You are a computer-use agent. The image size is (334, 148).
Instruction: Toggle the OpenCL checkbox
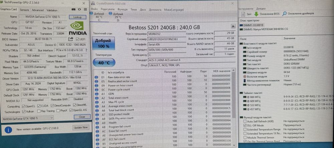point(24,106)
